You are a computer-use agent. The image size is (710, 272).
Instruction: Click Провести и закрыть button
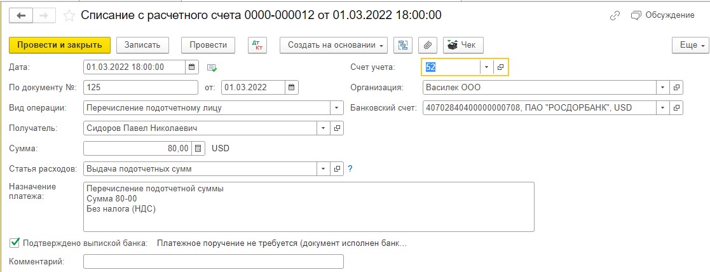coord(60,45)
